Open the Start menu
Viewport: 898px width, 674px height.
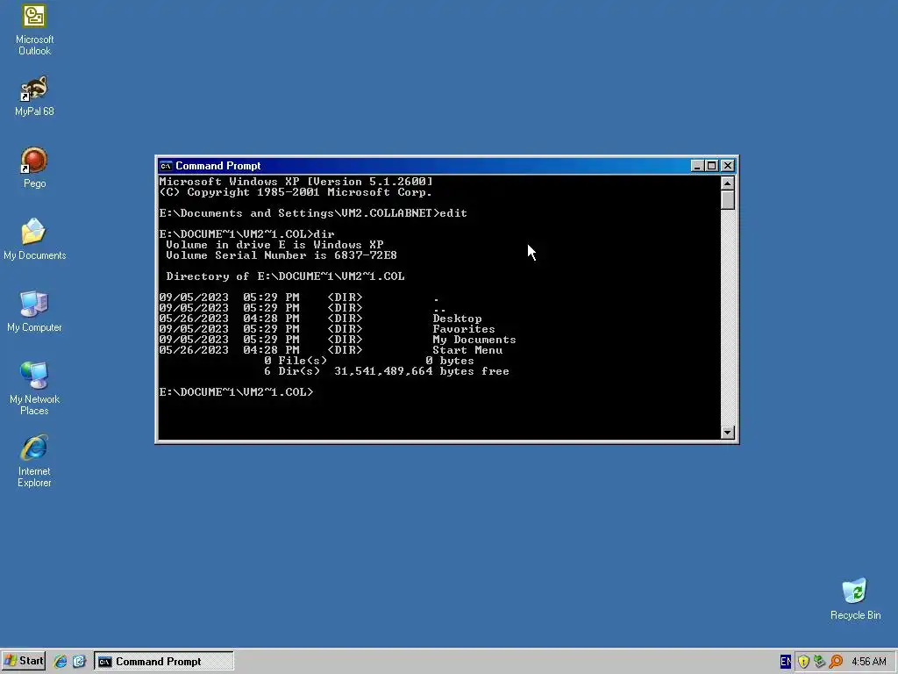[x=24, y=661]
